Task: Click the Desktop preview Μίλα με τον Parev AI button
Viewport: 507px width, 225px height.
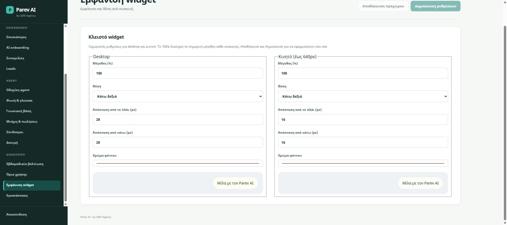Action: click(235, 183)
